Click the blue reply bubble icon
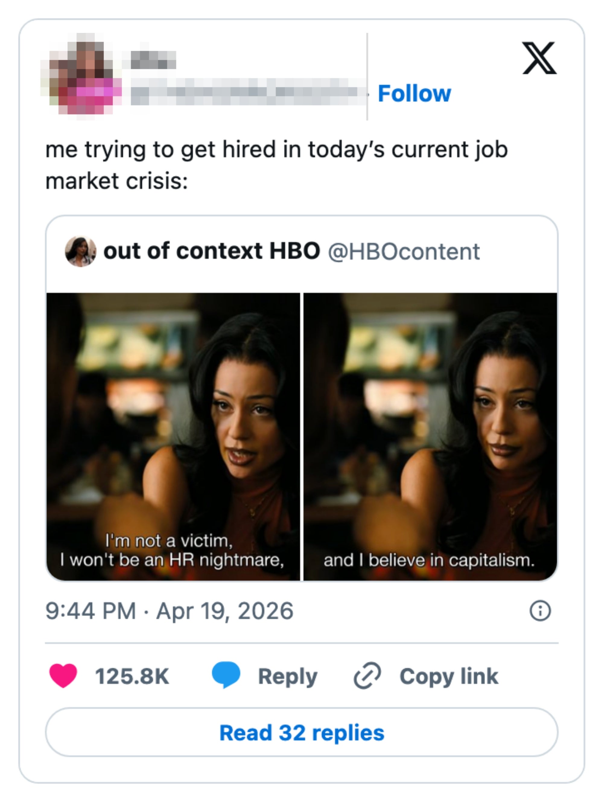The width and height of the screenshot is (603, 803). [x=226, y=674]
